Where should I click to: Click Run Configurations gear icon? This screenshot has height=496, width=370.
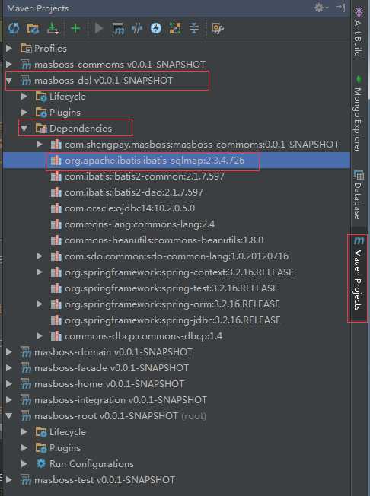41,464
